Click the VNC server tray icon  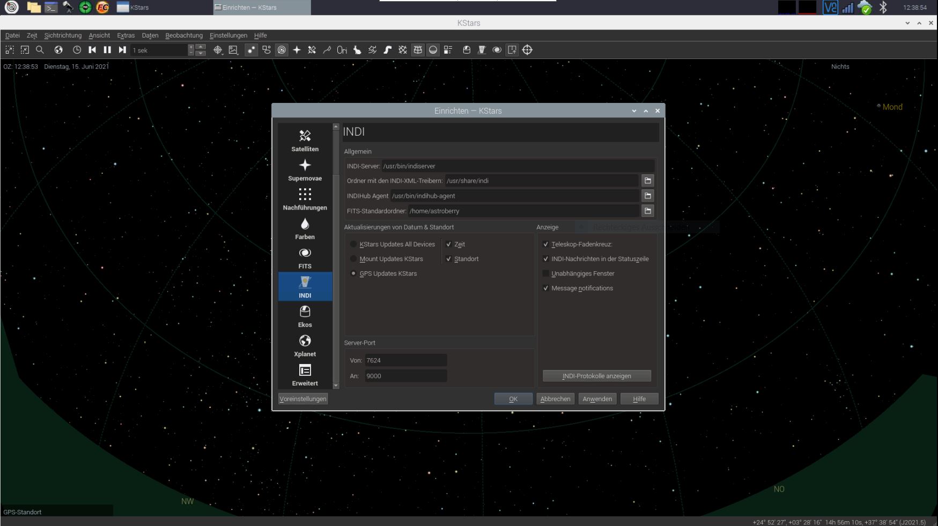[x=830, y=8]
